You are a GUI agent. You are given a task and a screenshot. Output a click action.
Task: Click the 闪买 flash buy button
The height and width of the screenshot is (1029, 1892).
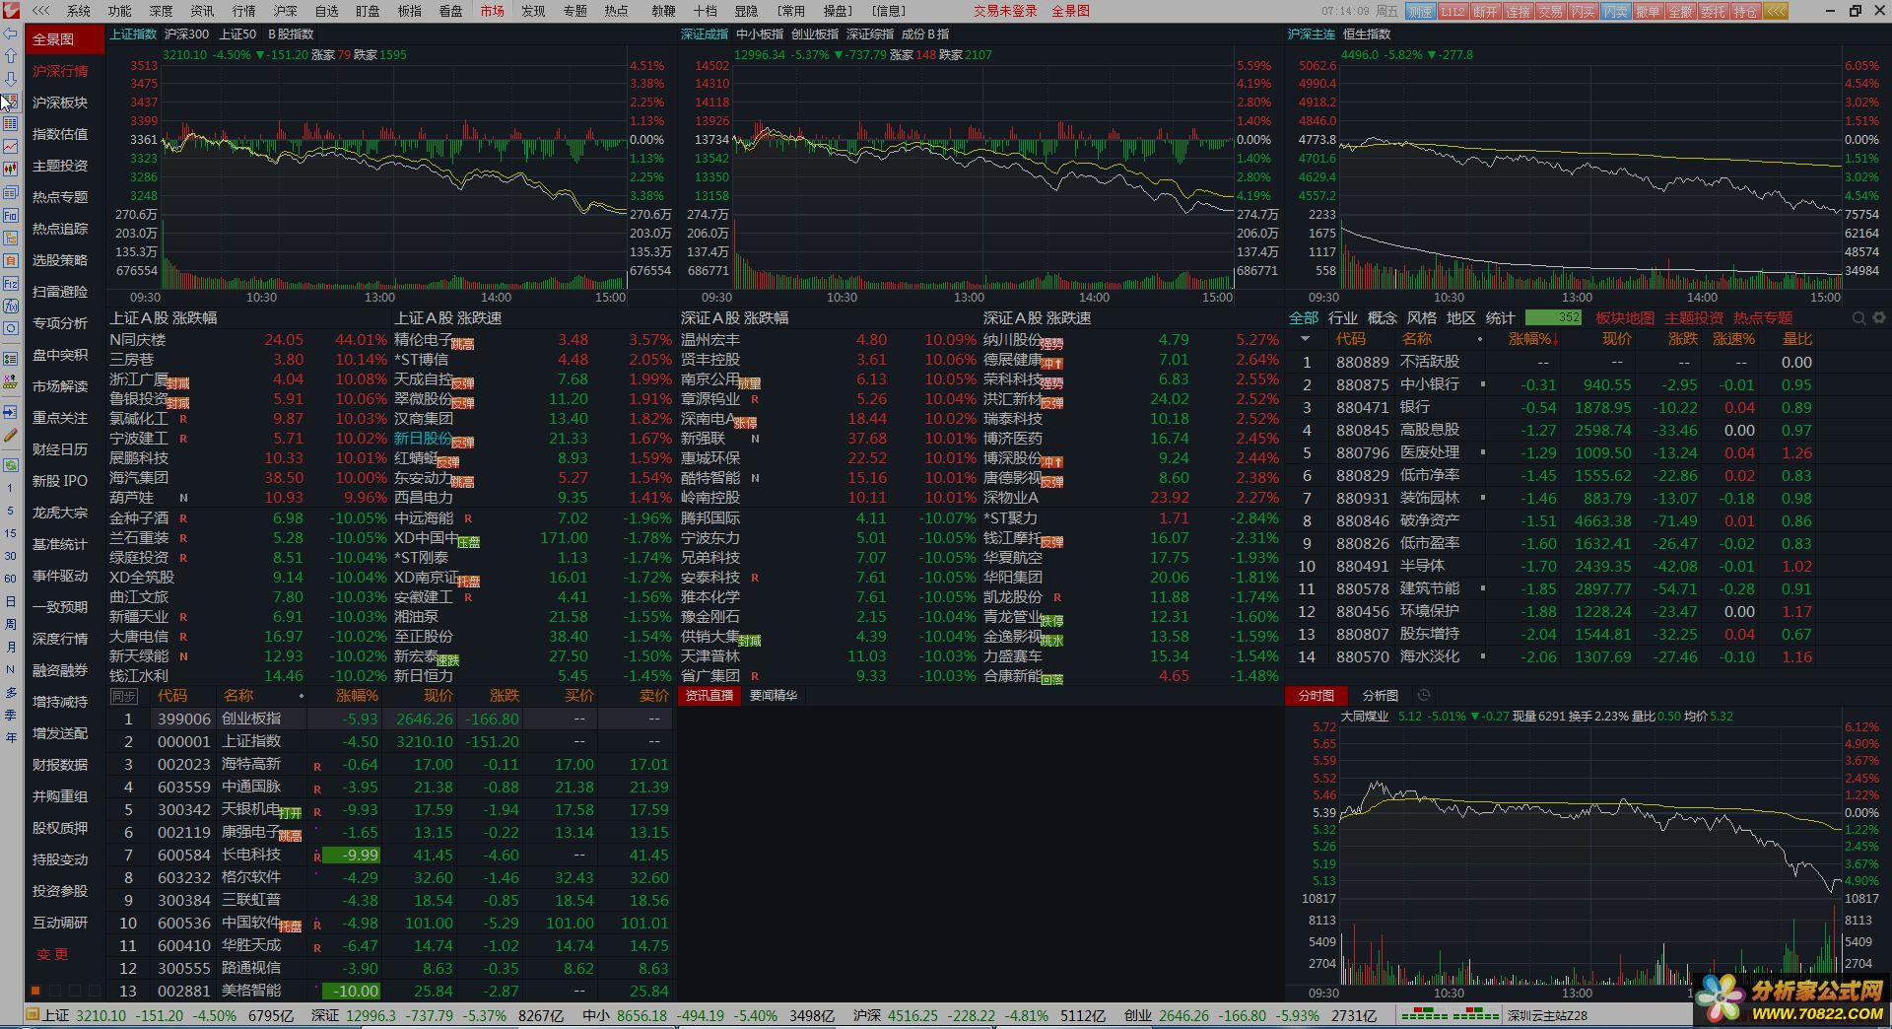click(x=1583, y=12)
